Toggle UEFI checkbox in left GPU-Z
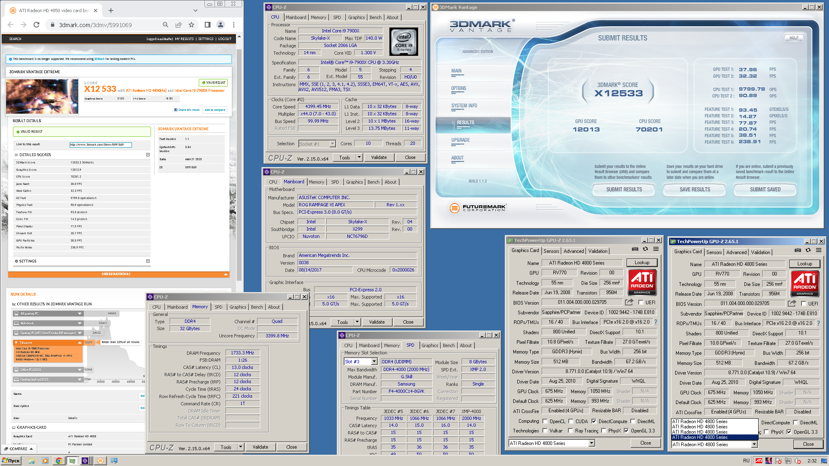This screenshot has width=829, height=466. [641, 302]
